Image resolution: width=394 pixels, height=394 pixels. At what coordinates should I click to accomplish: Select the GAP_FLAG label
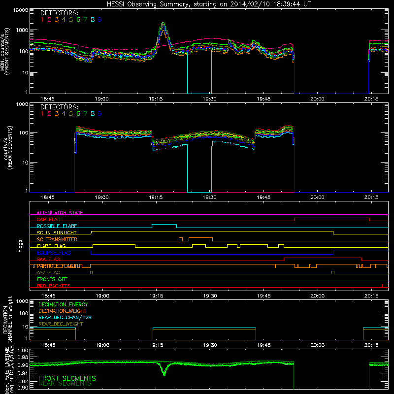point(48,219)
